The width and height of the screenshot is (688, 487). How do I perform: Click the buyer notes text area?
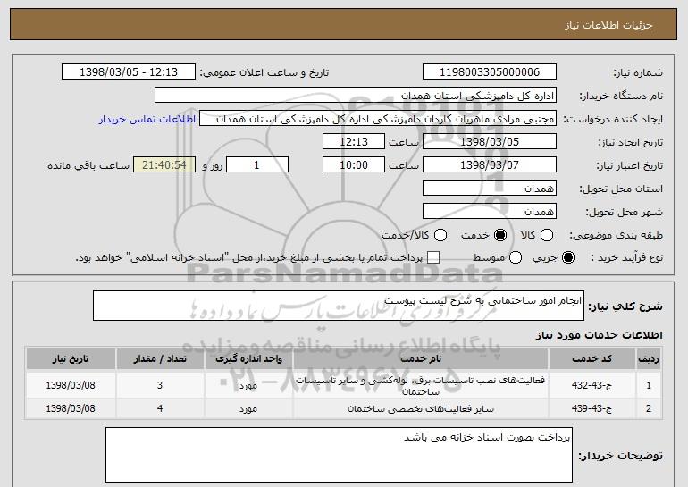tap(339, 455)
